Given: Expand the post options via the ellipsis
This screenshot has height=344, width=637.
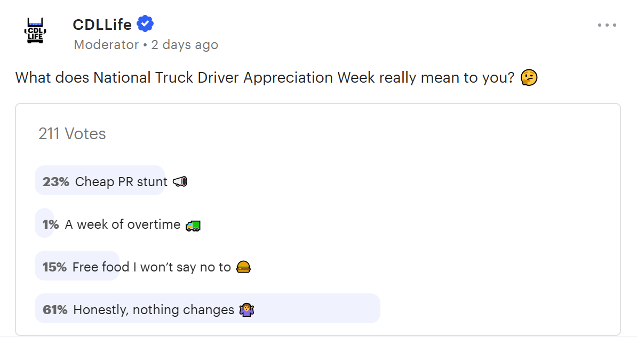Looking at the screenshot, I should tap(607, 24).
